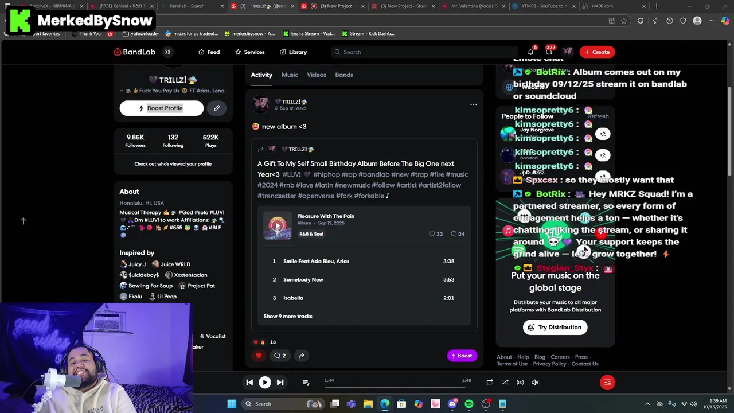Play the Pleasure With The Pain album cover

point(278,225)
